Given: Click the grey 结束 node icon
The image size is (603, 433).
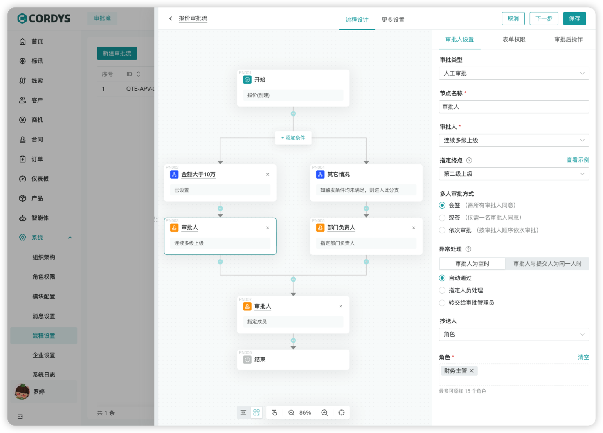Looking at the screenshot, I should coord(247,360).
